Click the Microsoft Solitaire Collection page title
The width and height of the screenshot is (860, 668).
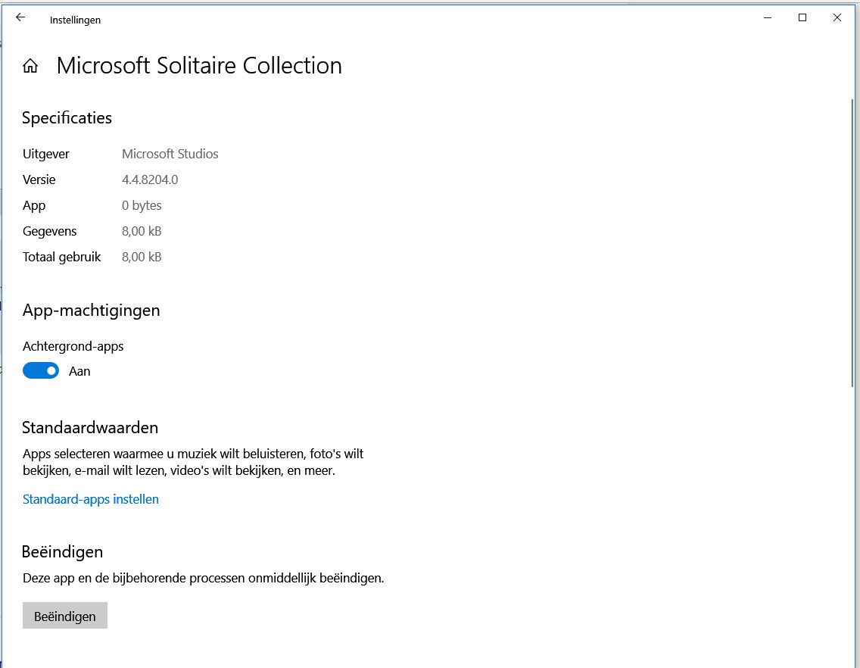coord(199,65)
